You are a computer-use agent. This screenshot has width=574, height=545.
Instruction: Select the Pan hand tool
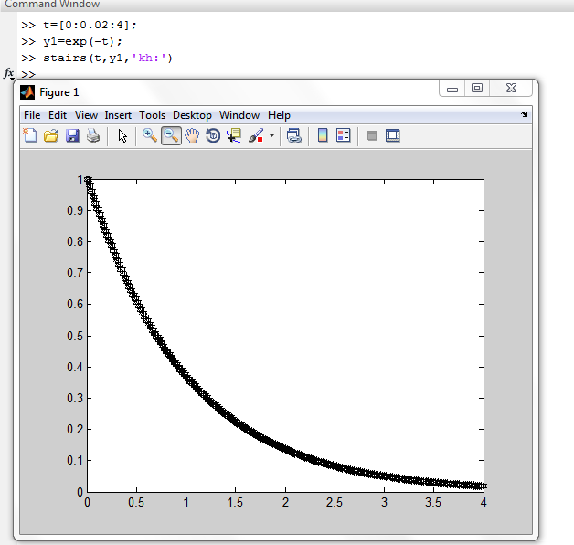[192, 135]
